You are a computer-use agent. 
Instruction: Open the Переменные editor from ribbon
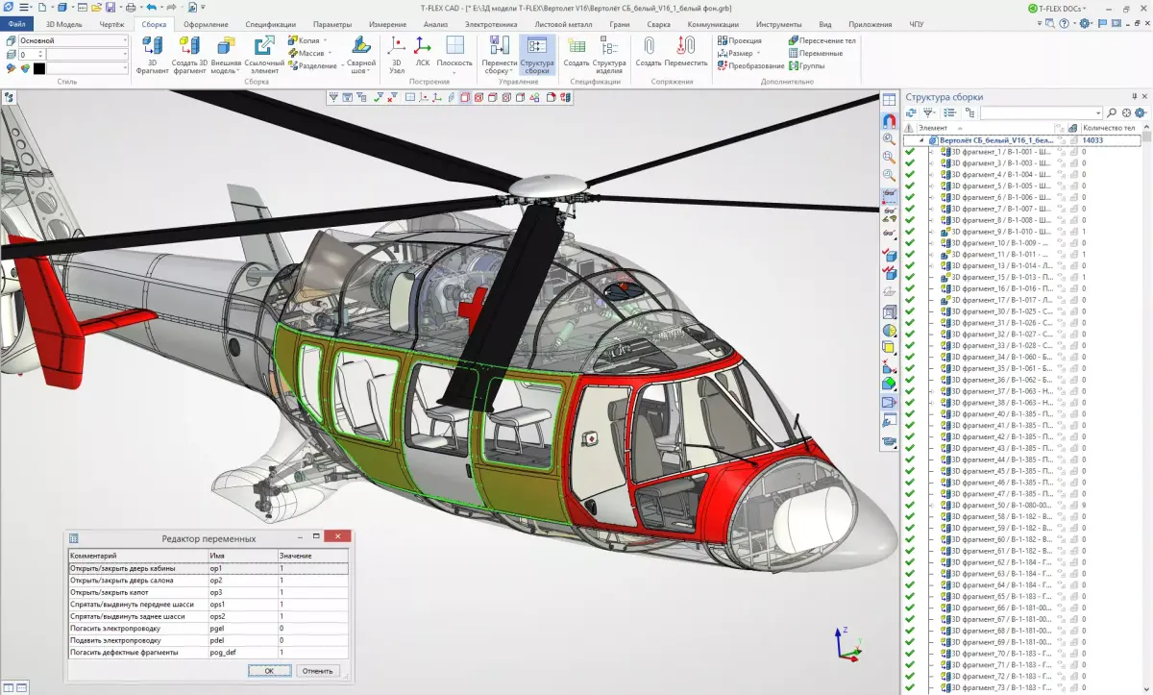(x=815, y=53)
